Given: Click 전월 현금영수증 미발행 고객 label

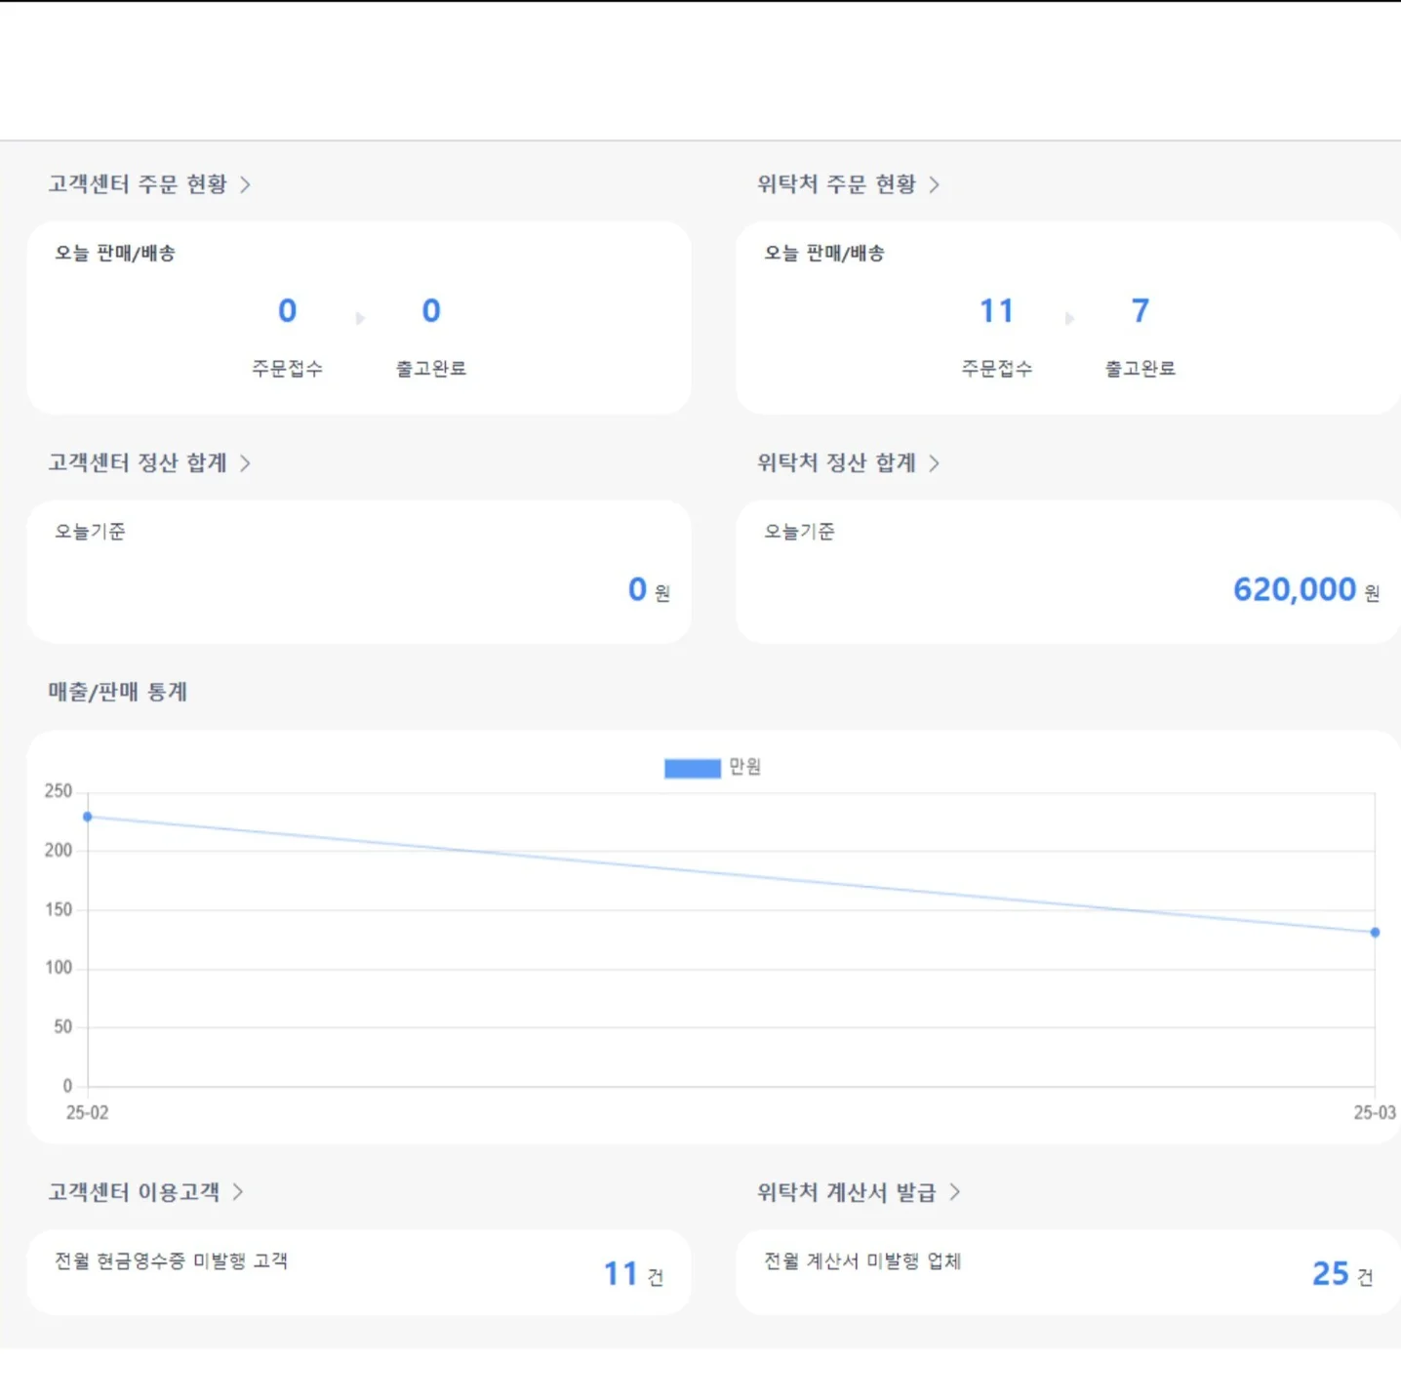Looking at the screenshot, I should [171, 1260].
